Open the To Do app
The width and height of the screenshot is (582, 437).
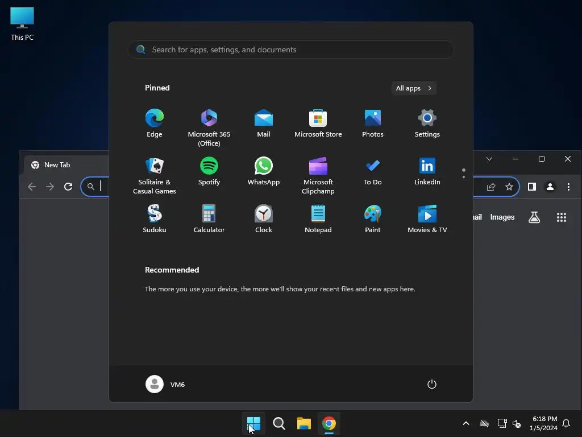tap(373, 172)
